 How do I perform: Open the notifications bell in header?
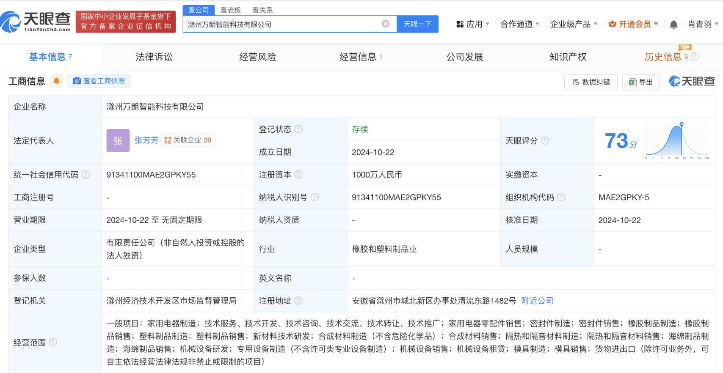coord(673,25)
